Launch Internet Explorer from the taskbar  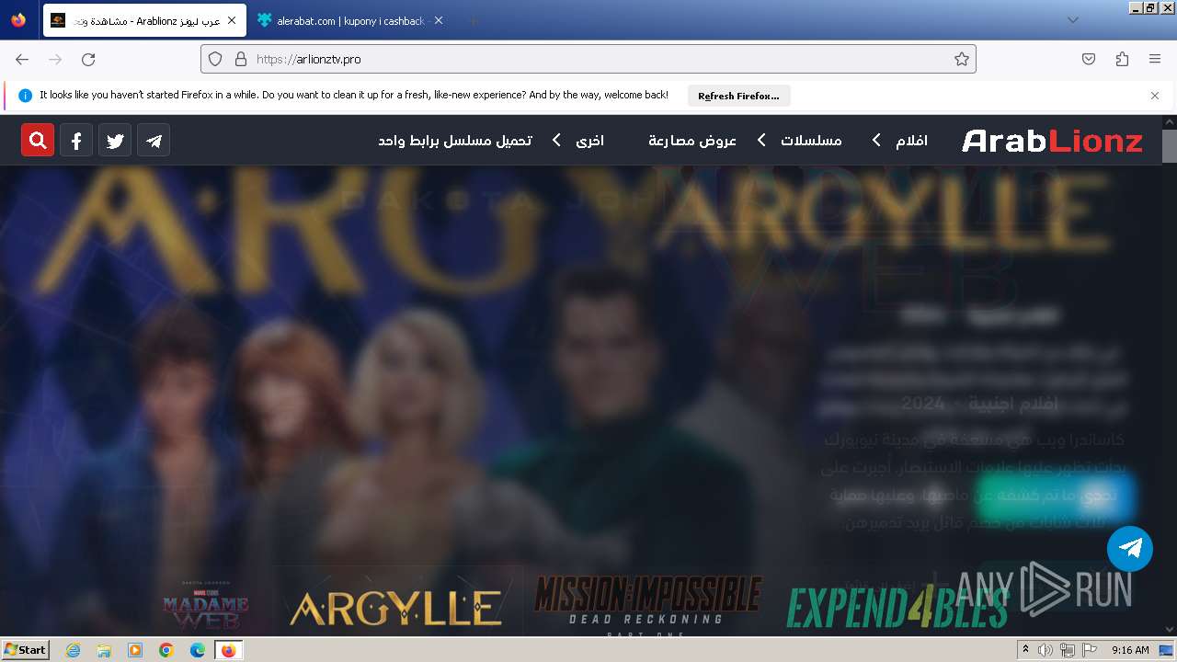coord(73,650)
